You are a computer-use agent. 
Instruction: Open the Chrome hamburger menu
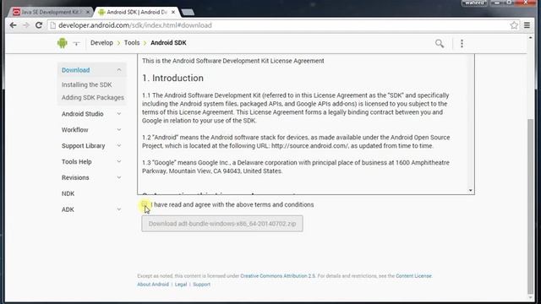click(527, 25)
